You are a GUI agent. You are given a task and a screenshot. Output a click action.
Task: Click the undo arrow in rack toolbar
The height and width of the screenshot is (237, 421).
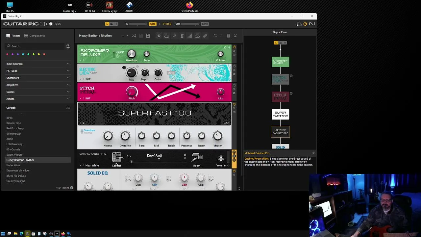(x=215, y=36)
